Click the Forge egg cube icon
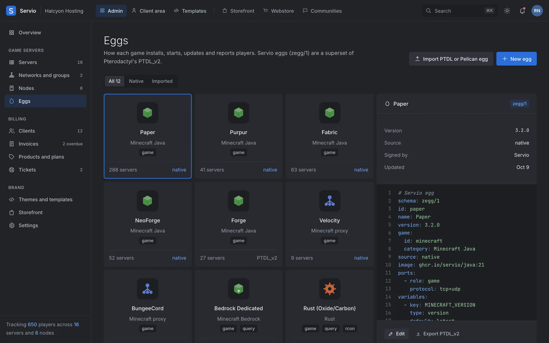Viewport: 549px width, 343px height. pyautogui.click(x=238, y=201)
